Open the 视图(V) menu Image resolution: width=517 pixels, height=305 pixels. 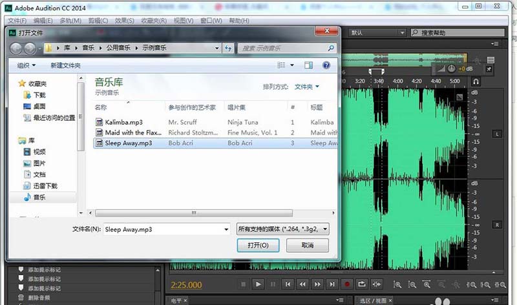tap(184, 21)
